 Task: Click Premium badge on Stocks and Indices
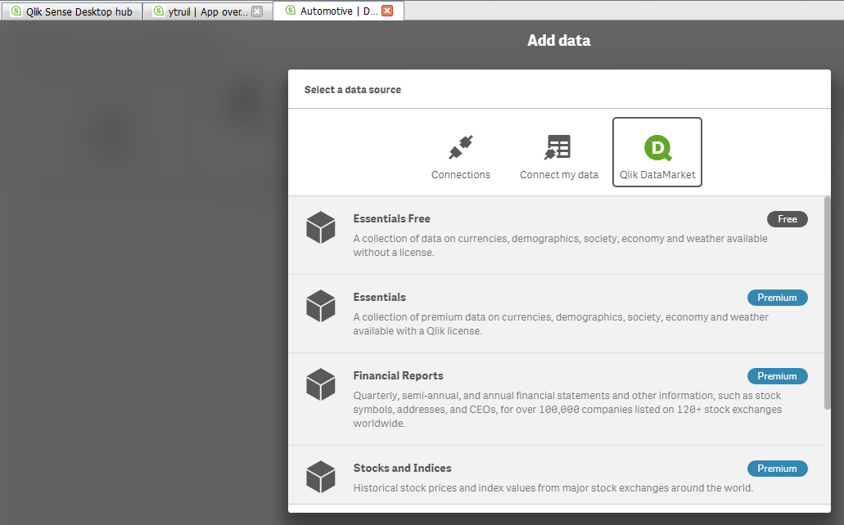[777, 469]
